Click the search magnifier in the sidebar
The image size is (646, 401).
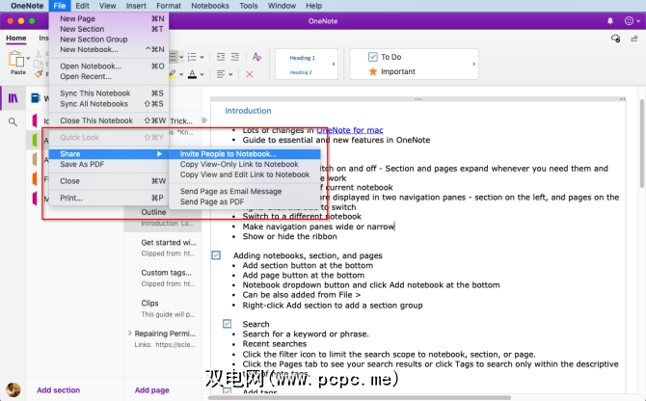[x=13, y=122]
